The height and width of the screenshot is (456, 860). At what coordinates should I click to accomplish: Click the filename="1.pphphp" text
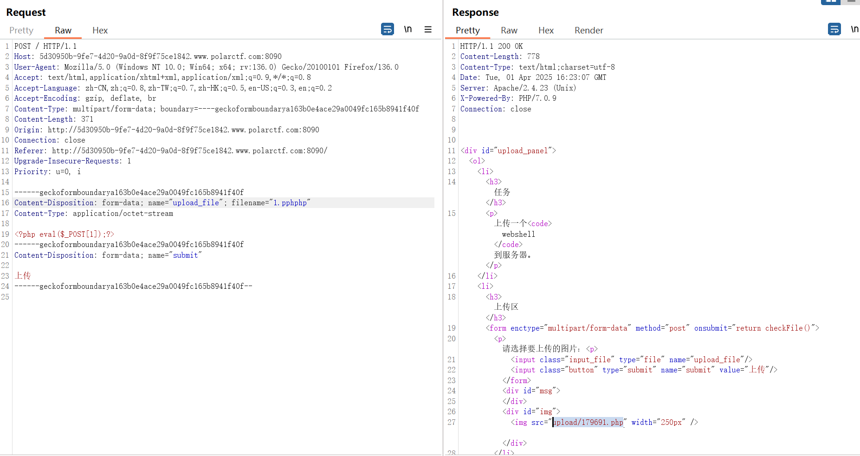pos(271,203)
